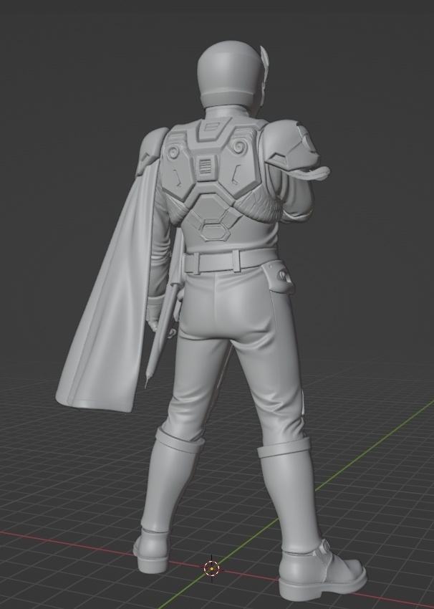Click the 3D cursor at the grid origin

[x=211, y=569]
